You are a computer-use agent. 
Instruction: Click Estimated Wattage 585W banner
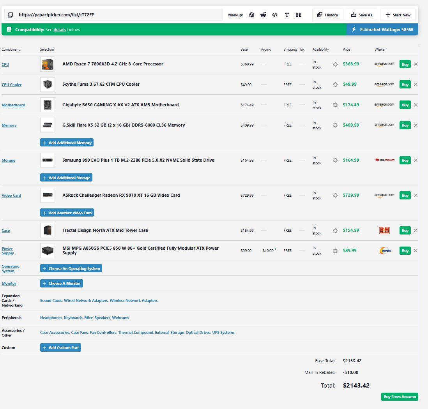(382, 30)
